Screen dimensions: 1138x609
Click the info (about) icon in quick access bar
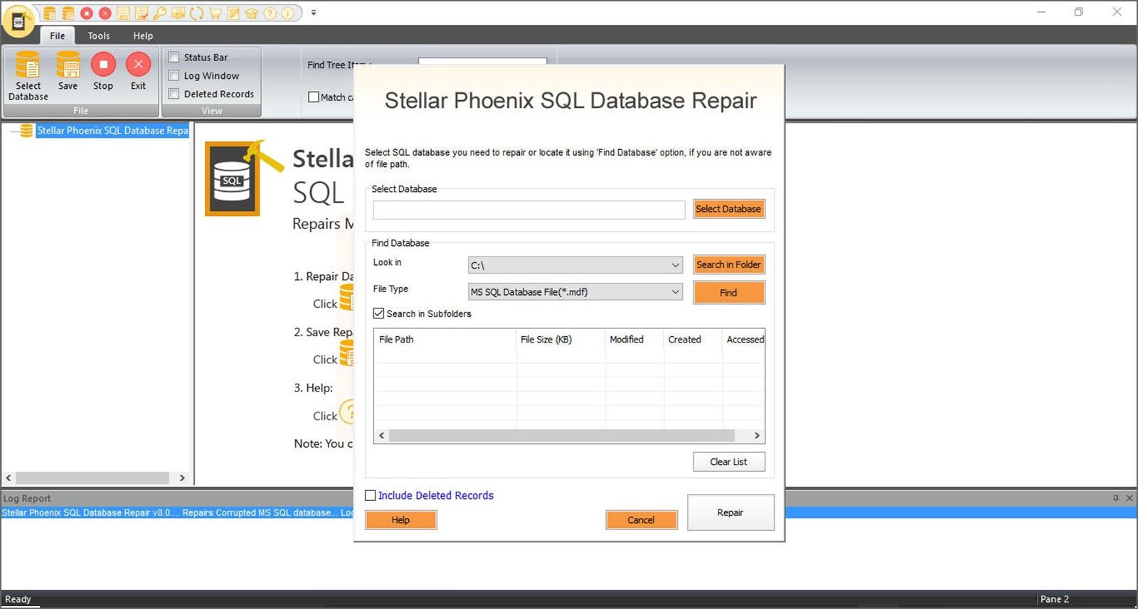pyautogui.click(x=288, y=13)
